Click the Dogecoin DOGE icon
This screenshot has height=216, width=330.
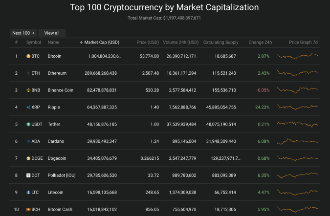[x=28, y=158]
